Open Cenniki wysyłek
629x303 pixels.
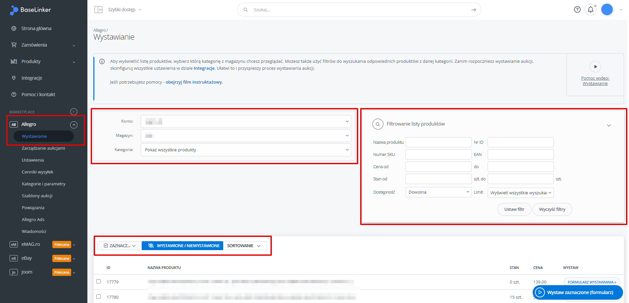click(x=37, y=172)
